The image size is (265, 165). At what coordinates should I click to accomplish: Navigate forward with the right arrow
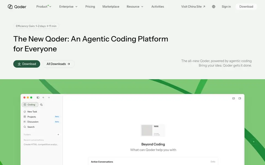[49, 97]
